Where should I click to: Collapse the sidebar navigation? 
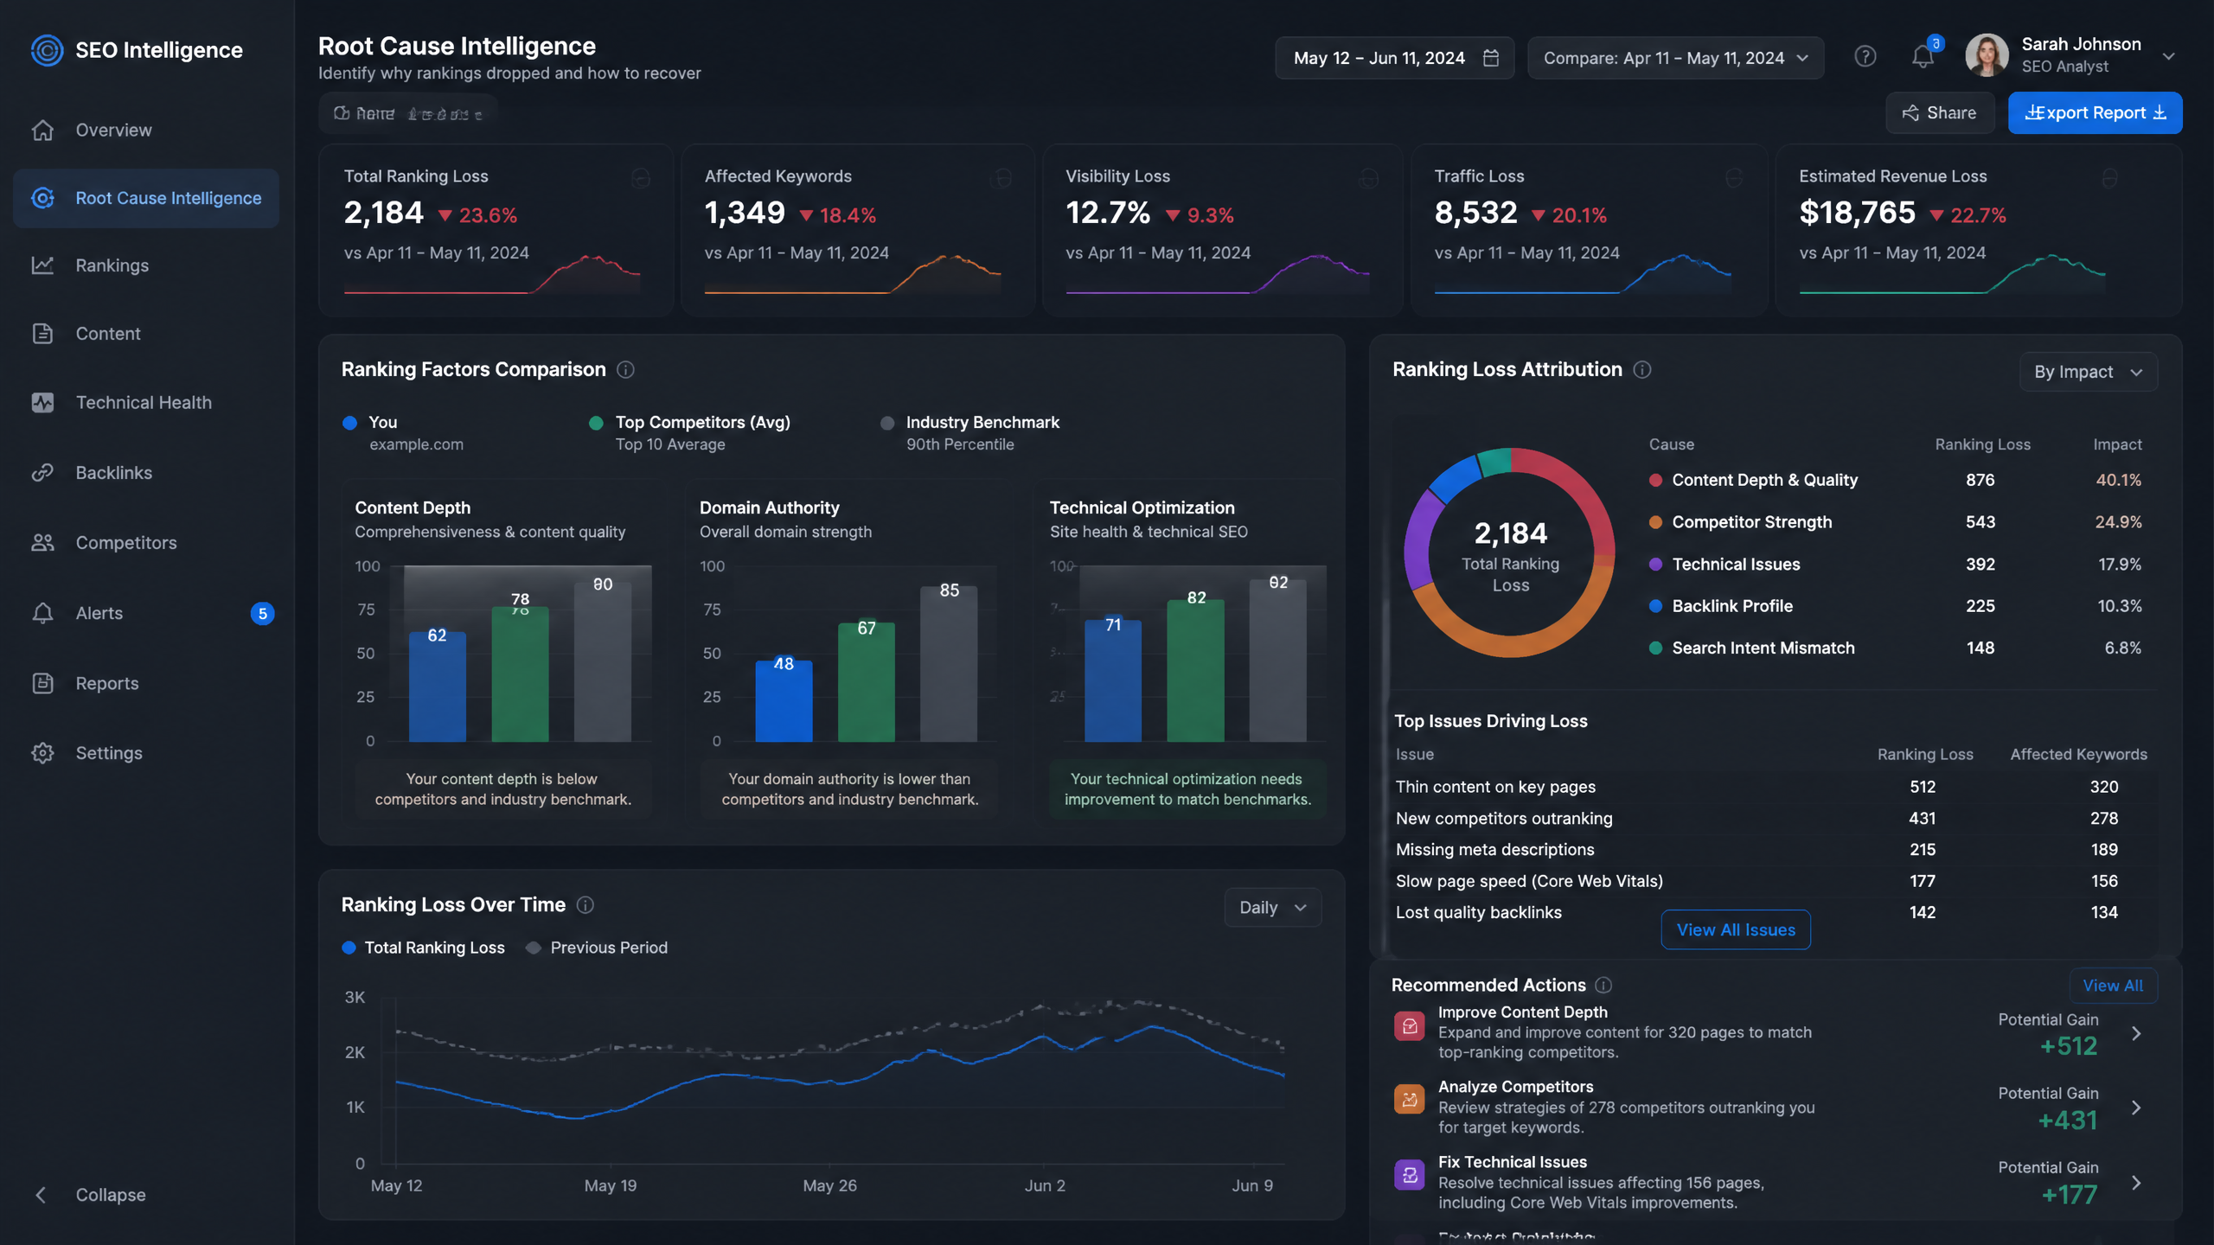tap(89, 1195)
